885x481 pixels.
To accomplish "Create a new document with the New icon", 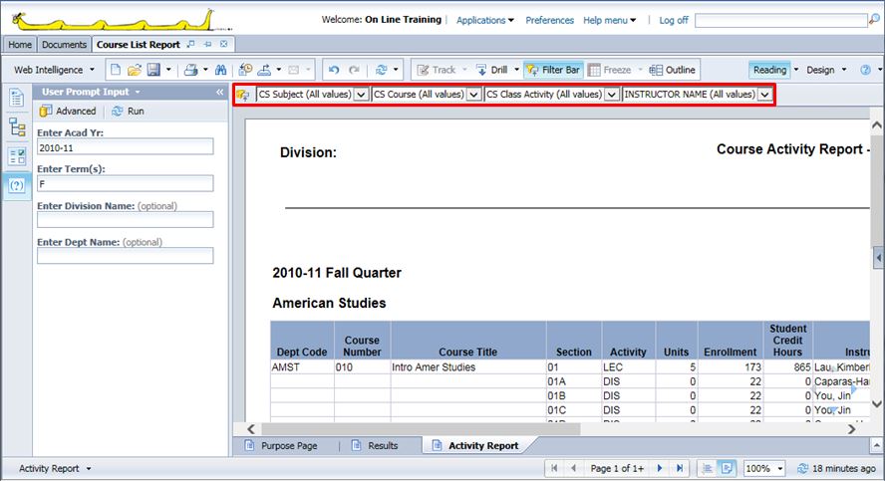I will [x=116, y=70].
